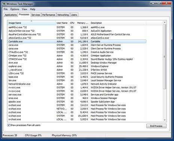Click the End Process button
Screen dimensions: 174x141
click(x=156, y=126)
